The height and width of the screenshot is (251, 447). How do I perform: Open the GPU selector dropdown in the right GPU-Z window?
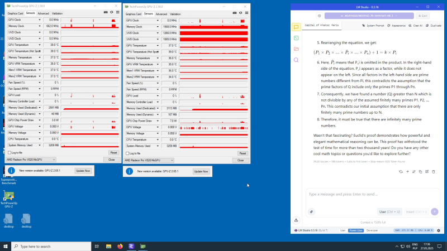tap(149, 160)
